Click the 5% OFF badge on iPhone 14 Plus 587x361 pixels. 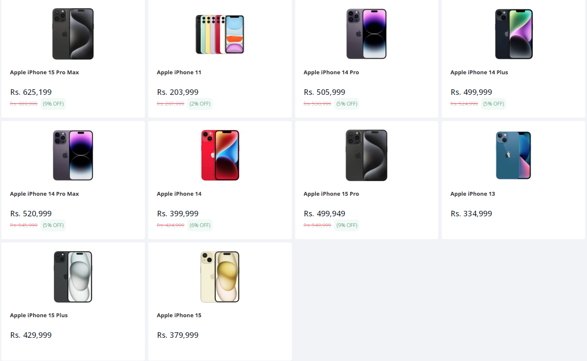493,103
